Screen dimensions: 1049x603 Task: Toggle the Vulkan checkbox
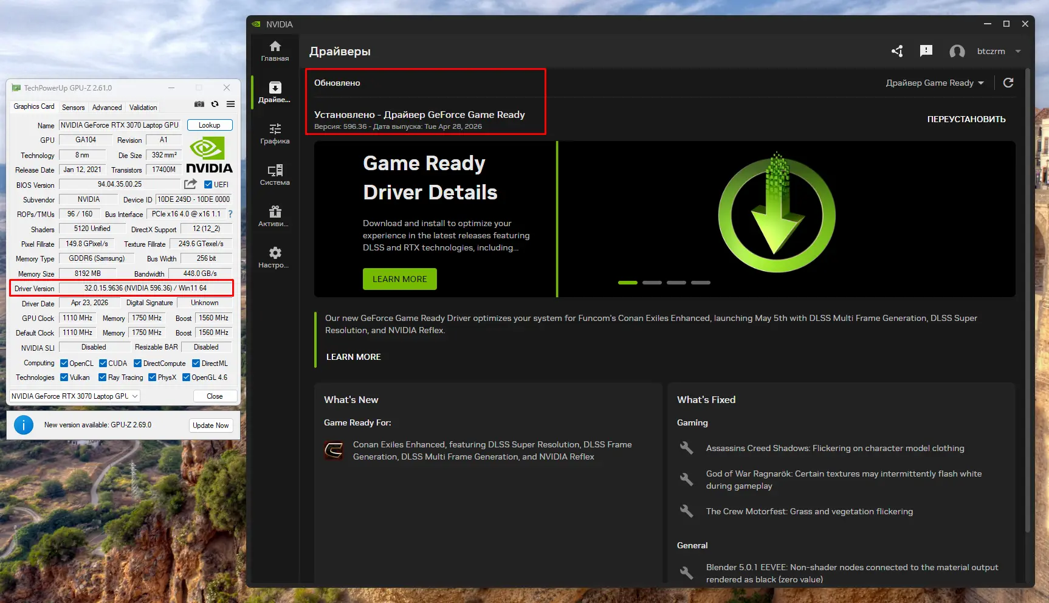click(64, 377)
